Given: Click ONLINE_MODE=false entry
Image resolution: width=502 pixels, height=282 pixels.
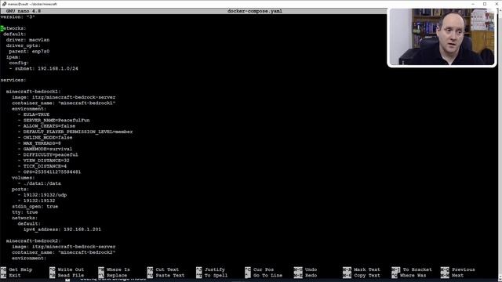Looking at the screenshot, I should point(45,138).
